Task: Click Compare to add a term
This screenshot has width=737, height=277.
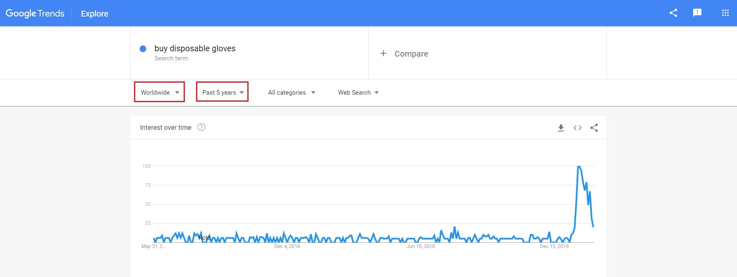Action: click(411, 54)
